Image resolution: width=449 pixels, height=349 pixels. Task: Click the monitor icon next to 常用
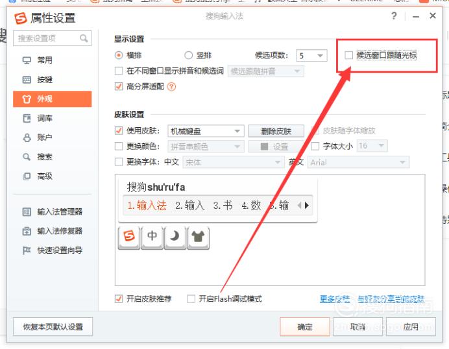pyautogui.click(x=27, y=60)
